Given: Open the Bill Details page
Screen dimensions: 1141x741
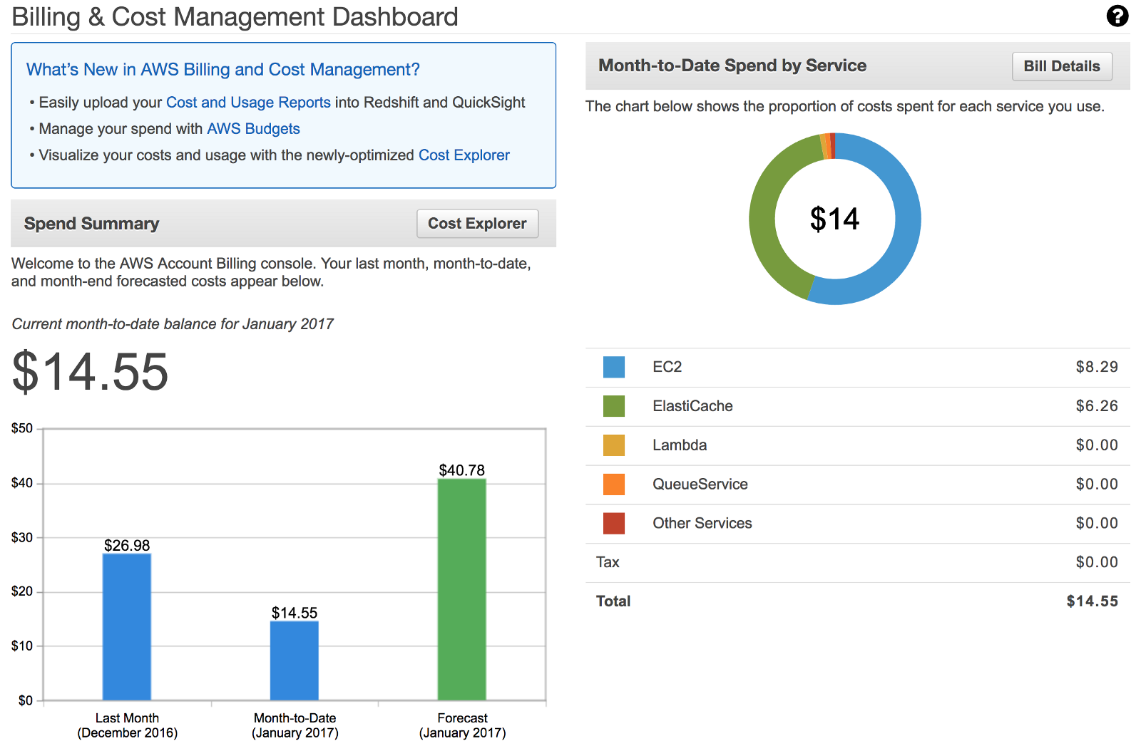Looking at the screenshot, I should tap(1061, 66).
